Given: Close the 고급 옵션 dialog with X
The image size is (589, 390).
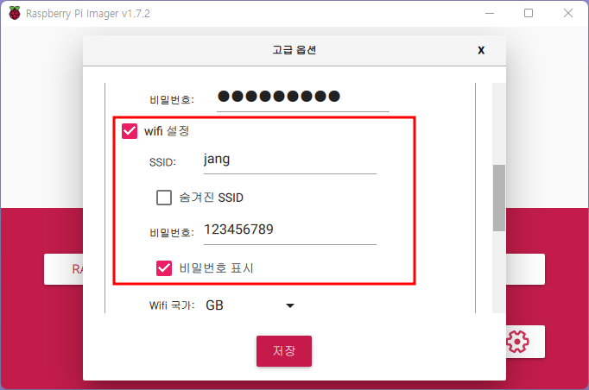Looking at the screenshot, I should (481, 50).
